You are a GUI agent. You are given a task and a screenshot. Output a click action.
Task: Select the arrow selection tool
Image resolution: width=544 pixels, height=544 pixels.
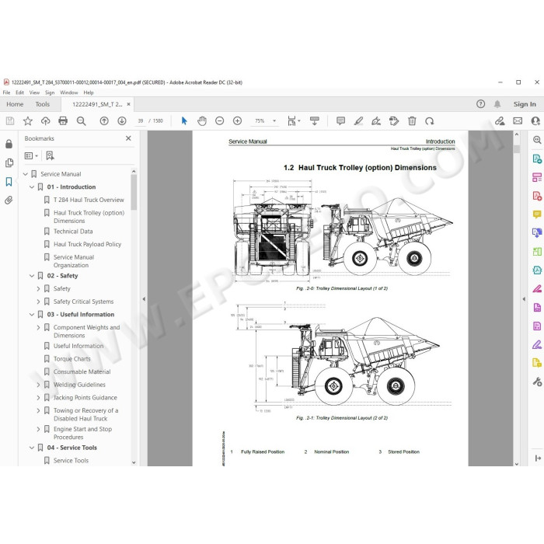[x=184, y=120]
